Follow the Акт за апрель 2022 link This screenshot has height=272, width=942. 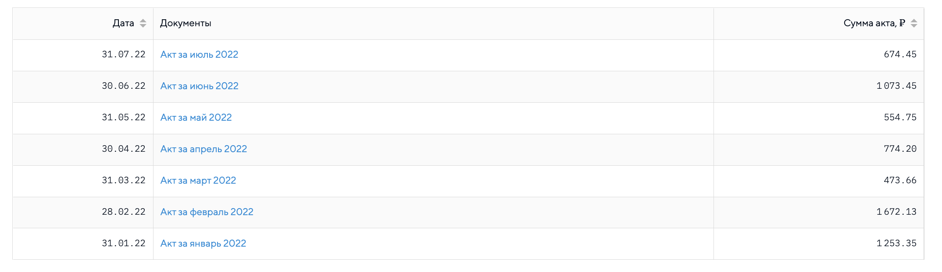[x=203, y=149]
